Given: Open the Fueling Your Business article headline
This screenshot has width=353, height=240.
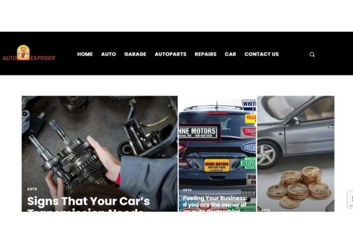Looking at the screenshot, I should click(x=215, y=204).
